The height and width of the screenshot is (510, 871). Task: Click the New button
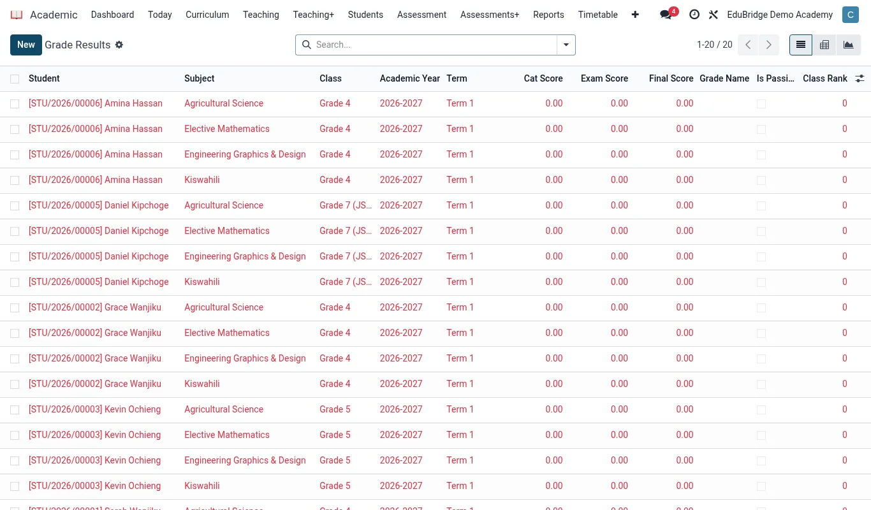click(x=26, y=45)
